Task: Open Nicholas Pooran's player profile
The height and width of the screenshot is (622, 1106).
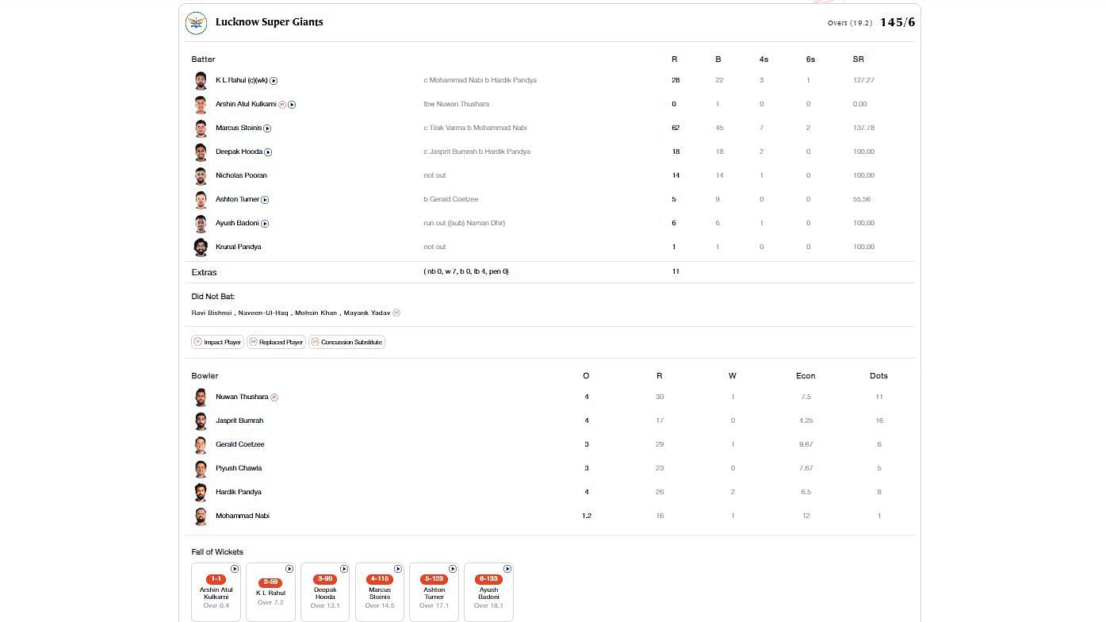Action: [x=241, y=175]
